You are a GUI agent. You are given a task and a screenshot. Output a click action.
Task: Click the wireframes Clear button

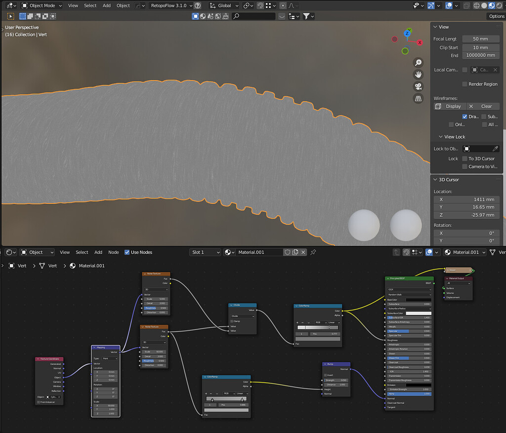[483, 106]
